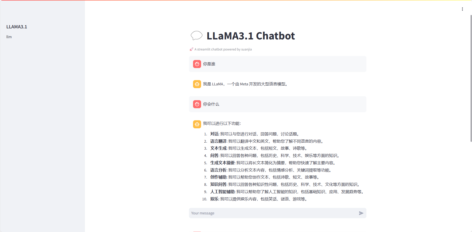This screenshot has width=472, height=232.
Task: Click the page vertical scrollbar
Action: coord(471,78)
